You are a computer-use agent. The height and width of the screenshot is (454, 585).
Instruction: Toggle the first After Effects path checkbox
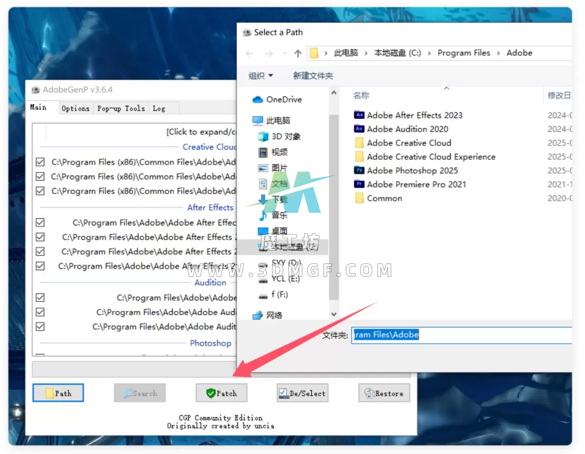click(40, 223)
